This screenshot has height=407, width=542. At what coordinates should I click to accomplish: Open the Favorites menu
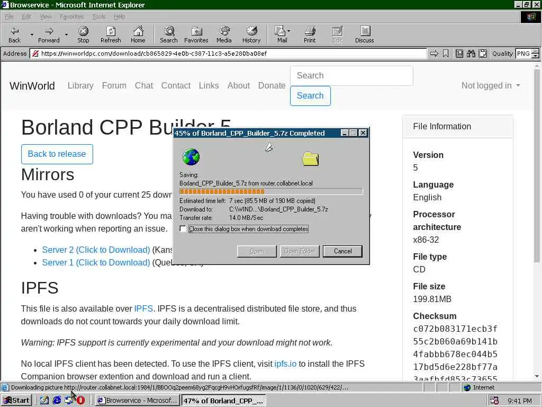pos(71,16)
